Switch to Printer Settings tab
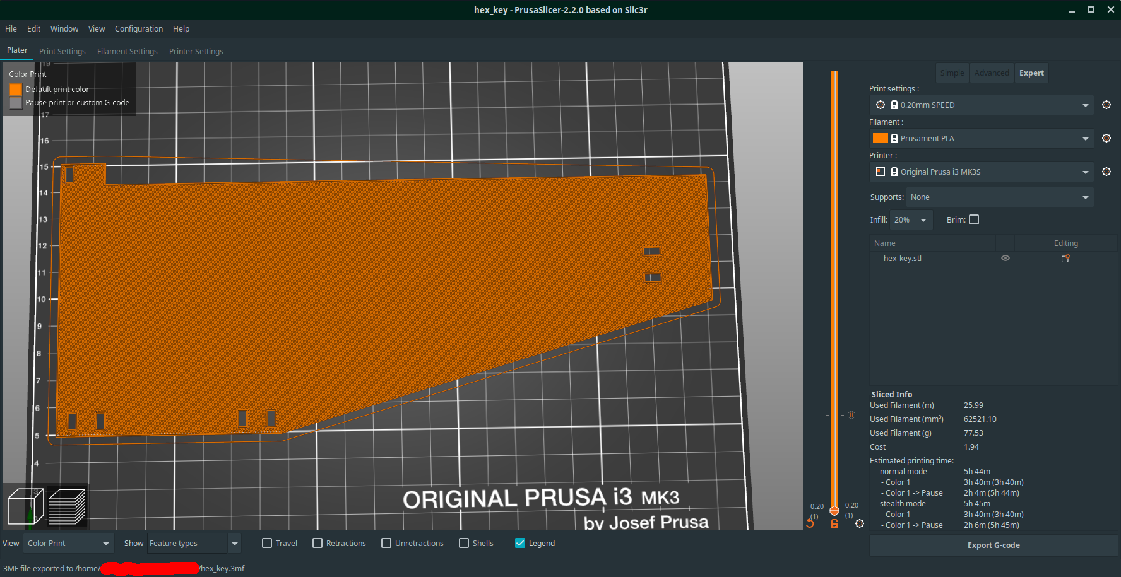The width and height of the screenshot is (1121, 577). 196,51
